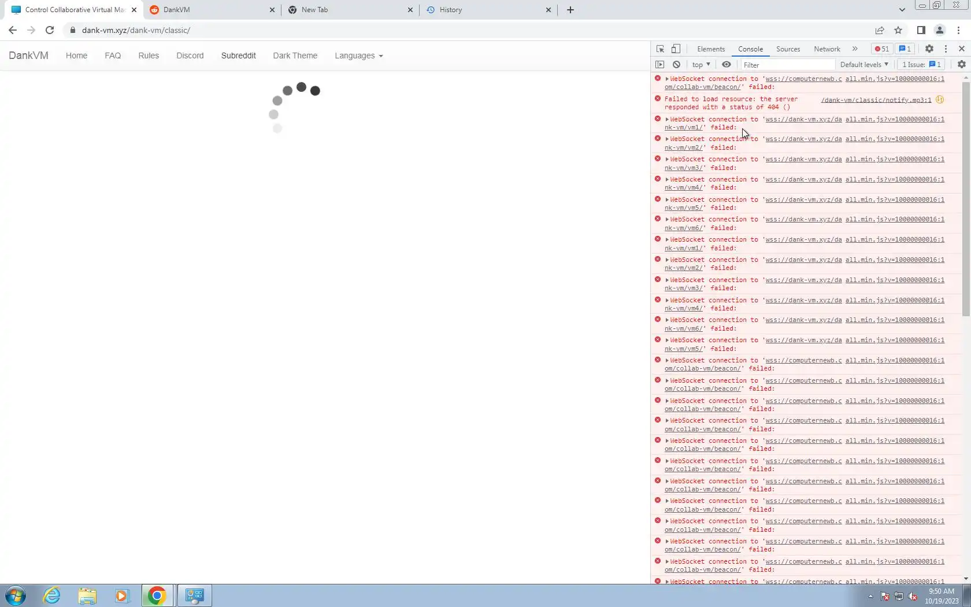This screenshot has width=971, height=607.
Task: Click the browser forward arrow
Action: (31, 30)
